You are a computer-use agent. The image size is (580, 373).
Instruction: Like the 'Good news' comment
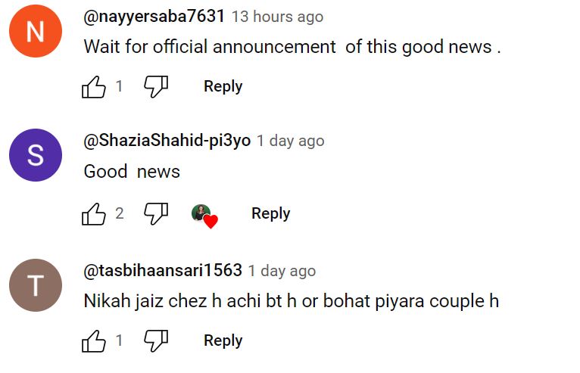click(x=94, y=213)
